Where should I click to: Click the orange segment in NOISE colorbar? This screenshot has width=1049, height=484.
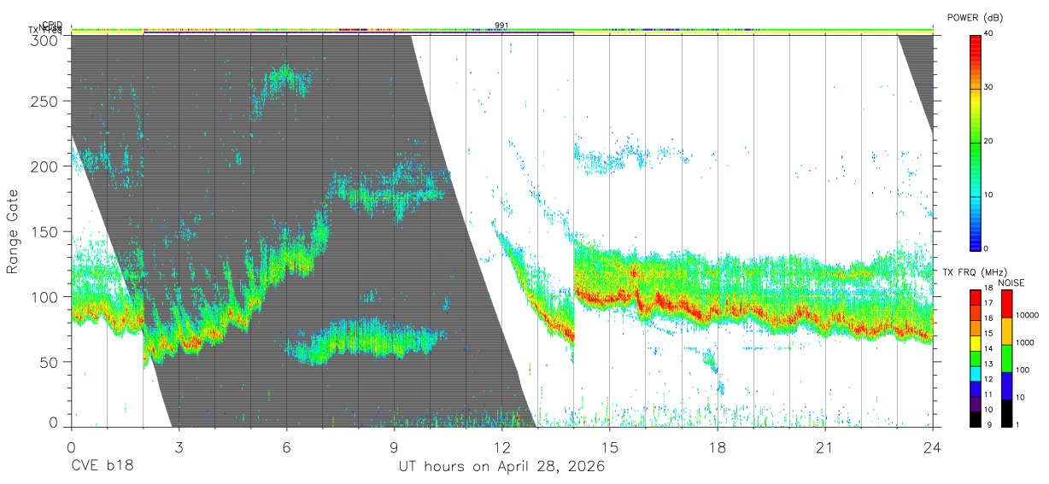[x=1005, y=330]
